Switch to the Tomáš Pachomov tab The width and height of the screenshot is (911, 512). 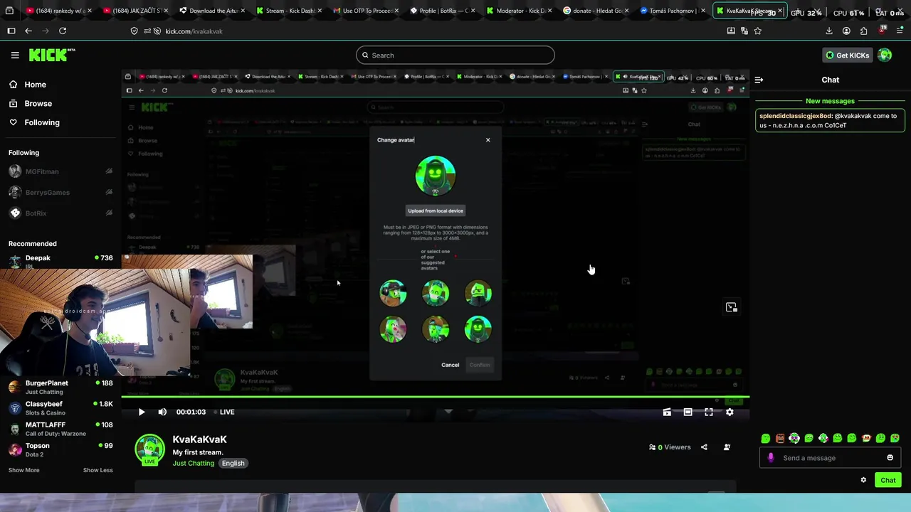coord(673,11)
